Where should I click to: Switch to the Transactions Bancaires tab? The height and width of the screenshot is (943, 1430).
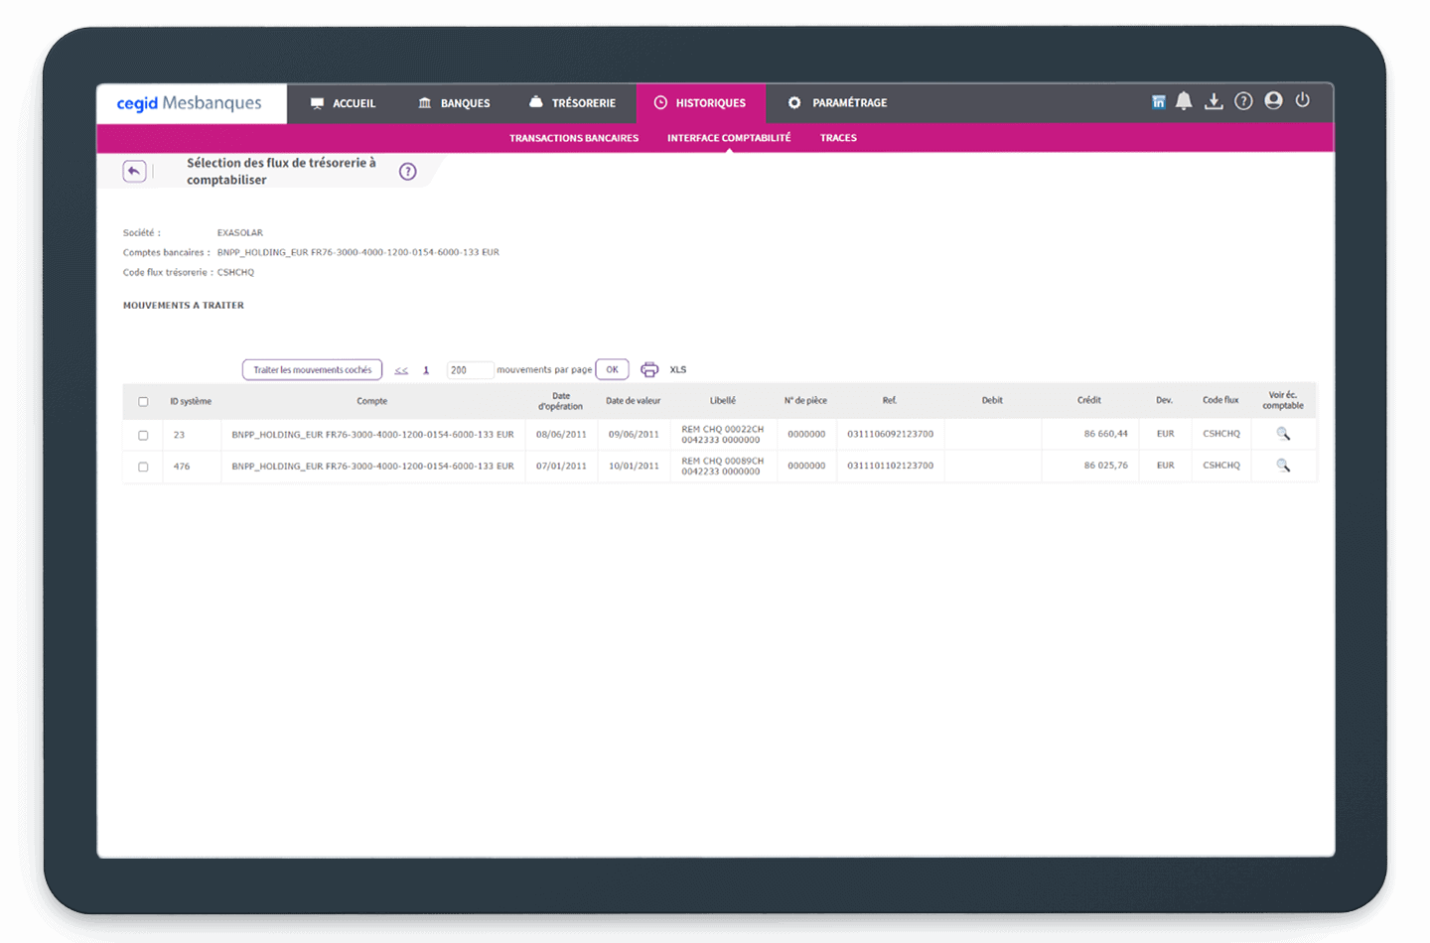pyautogui.click(x=574, y=138)
